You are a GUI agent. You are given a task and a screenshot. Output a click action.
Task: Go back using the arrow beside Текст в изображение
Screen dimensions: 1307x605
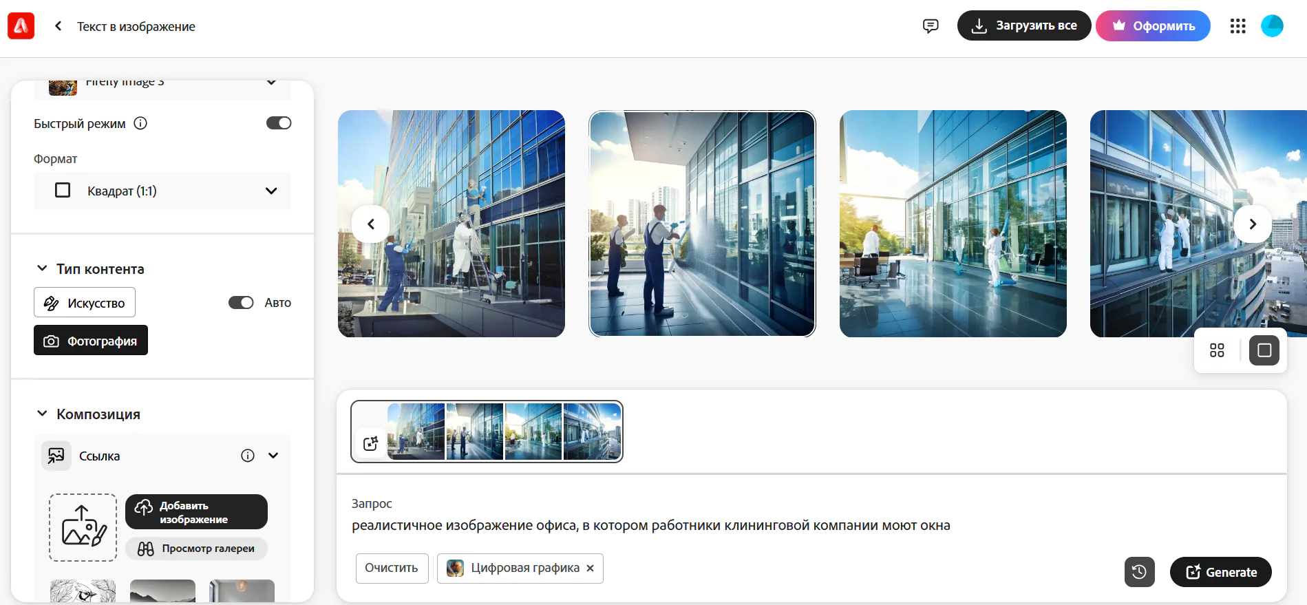pos(59,26)
